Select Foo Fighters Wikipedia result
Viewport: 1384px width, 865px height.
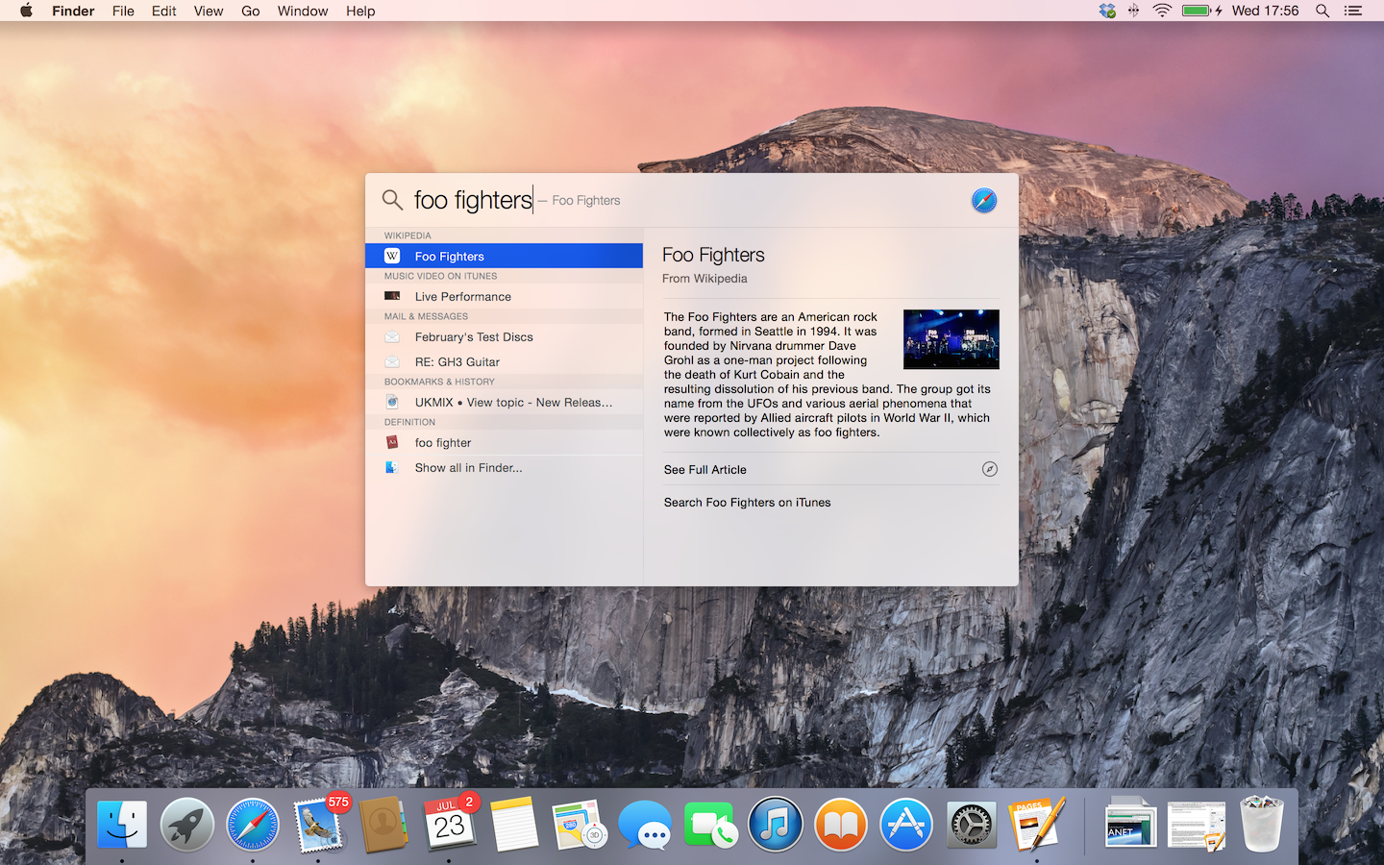(x=504, y=256)
